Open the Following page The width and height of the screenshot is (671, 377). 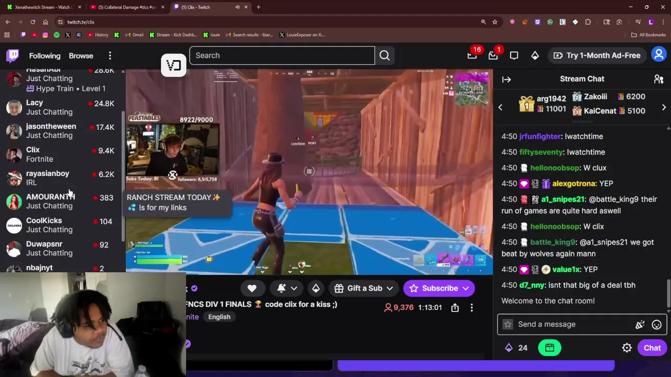point(45,56)
